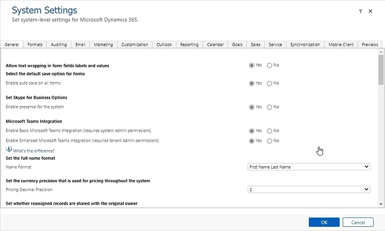Select Yes for Enable auto save on all forms

pyautogui.click(x=251, y=84)
